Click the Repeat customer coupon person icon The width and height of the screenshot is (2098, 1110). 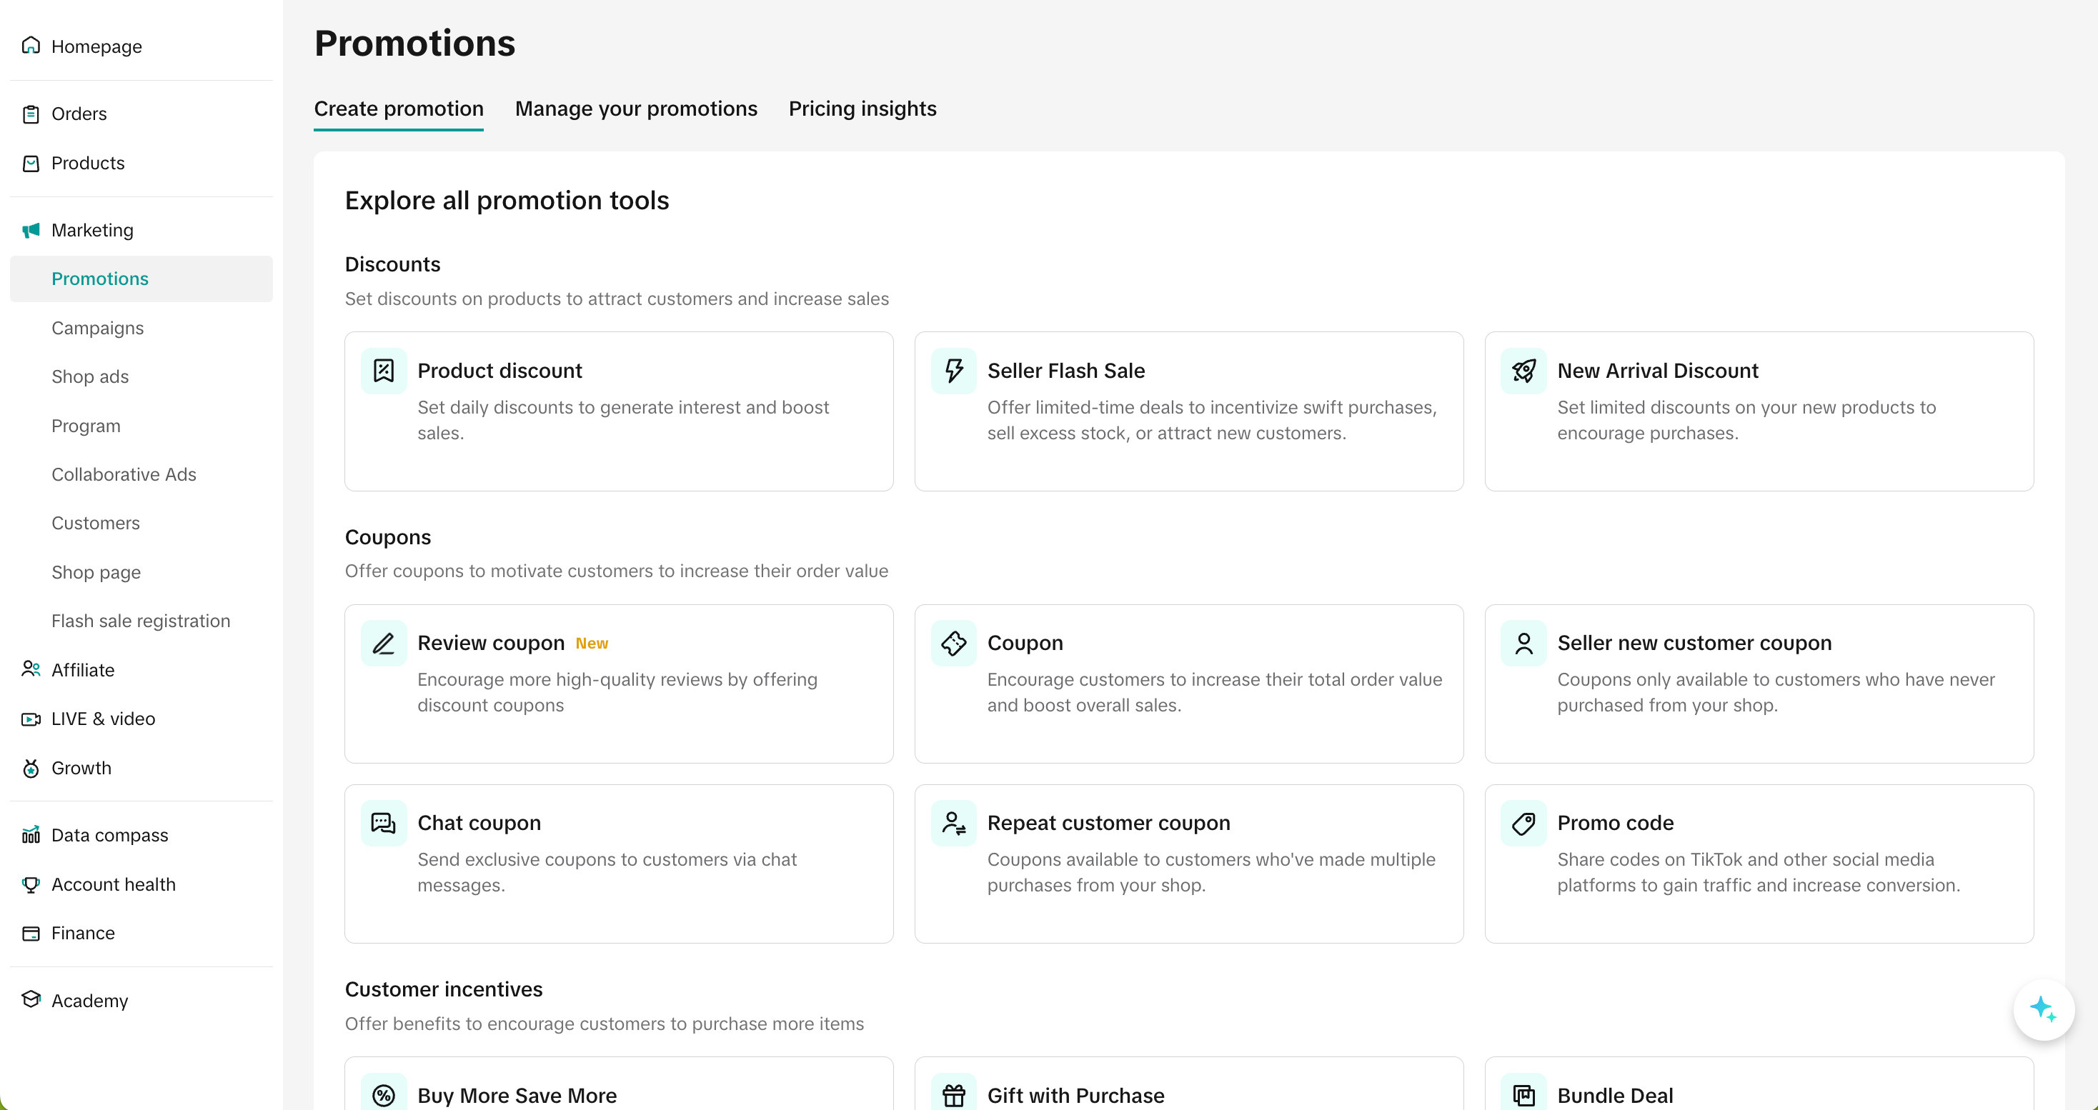point(954,824)
